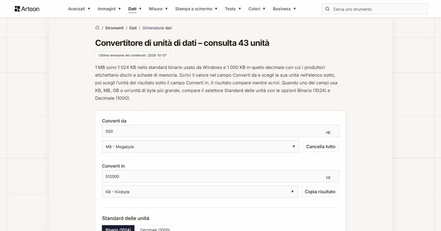Open the Avanzati menu

coord(79,9)
